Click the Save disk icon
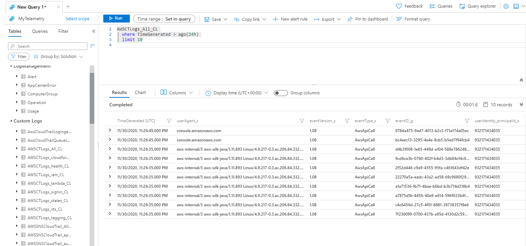Viewport: 526px width, 246px height. [207, 19]
